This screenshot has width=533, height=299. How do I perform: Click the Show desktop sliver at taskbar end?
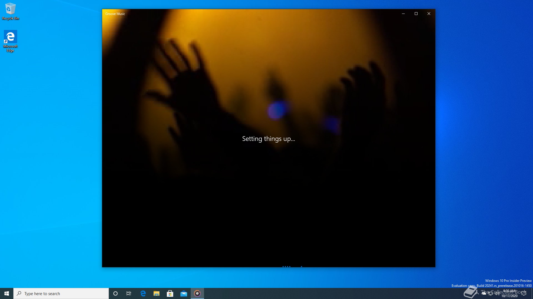coord(532,293)
